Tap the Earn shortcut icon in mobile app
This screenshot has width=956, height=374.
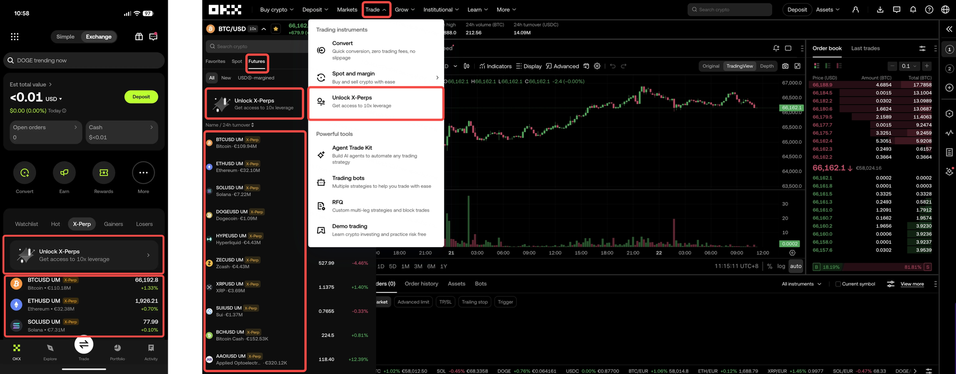64,172
